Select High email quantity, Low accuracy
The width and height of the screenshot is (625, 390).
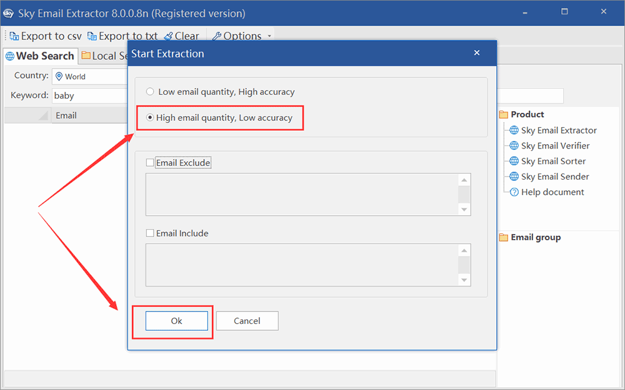150,117
